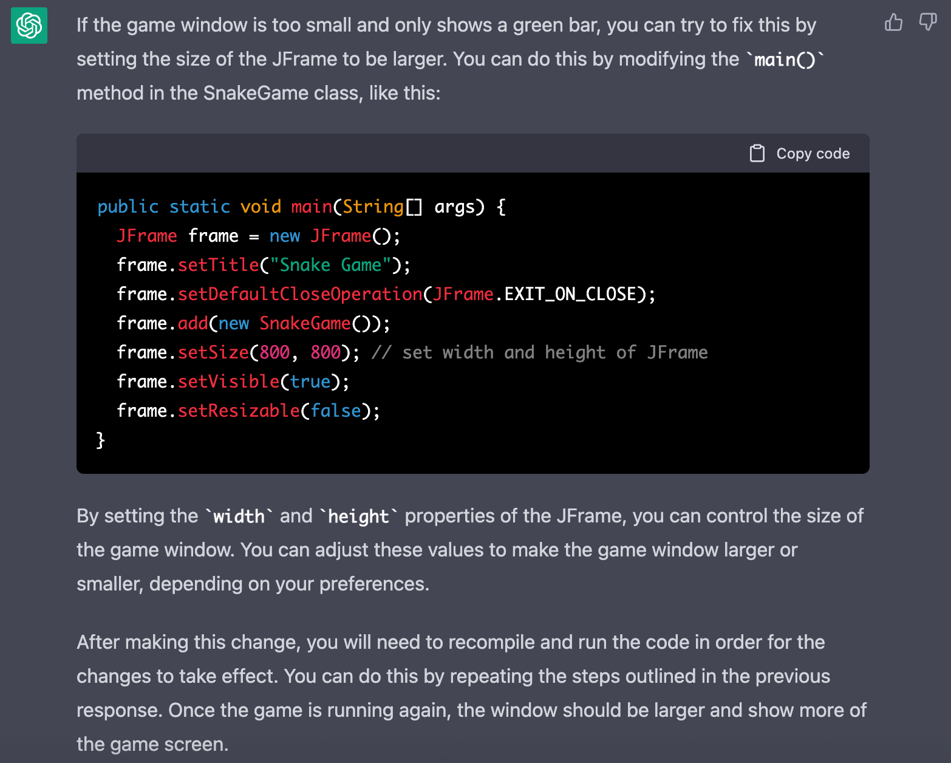This screenshot has height=763, width=951.
Task: Give the response a thumbs up
Action: click(893, 22)
